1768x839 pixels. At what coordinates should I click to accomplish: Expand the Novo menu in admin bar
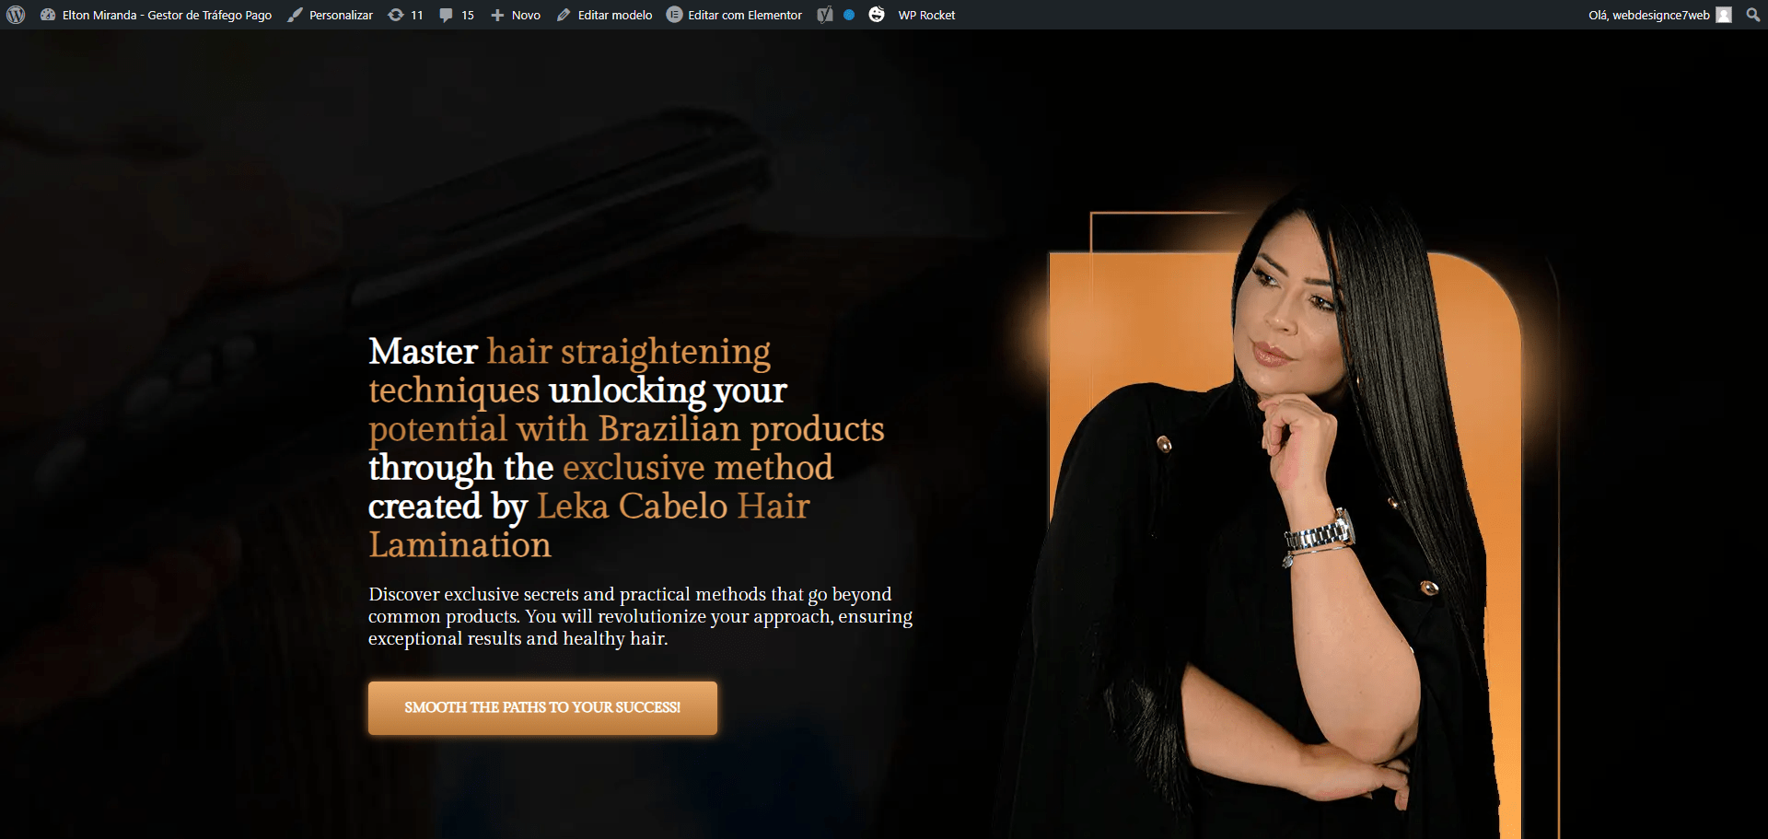click(516, 15)
